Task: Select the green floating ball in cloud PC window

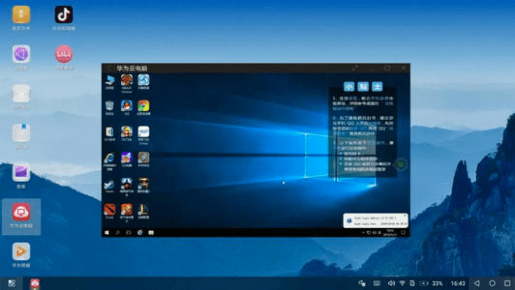Action: [400, 164]
